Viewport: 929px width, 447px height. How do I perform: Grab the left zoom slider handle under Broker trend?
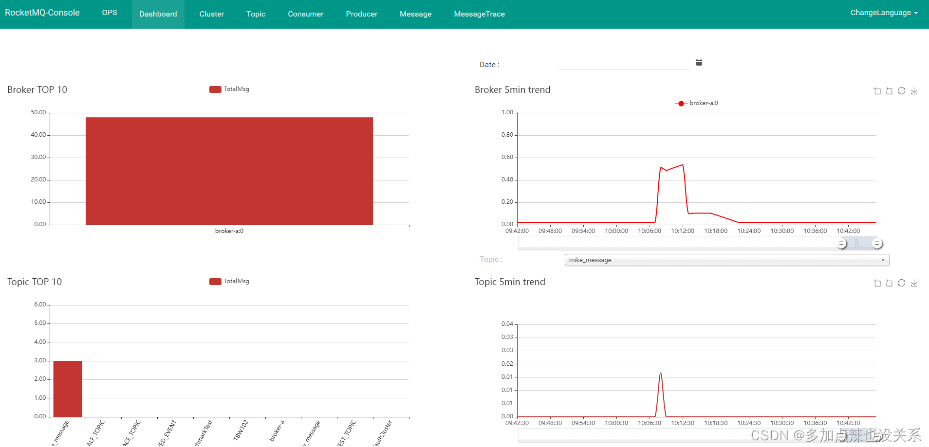point(841,244)
